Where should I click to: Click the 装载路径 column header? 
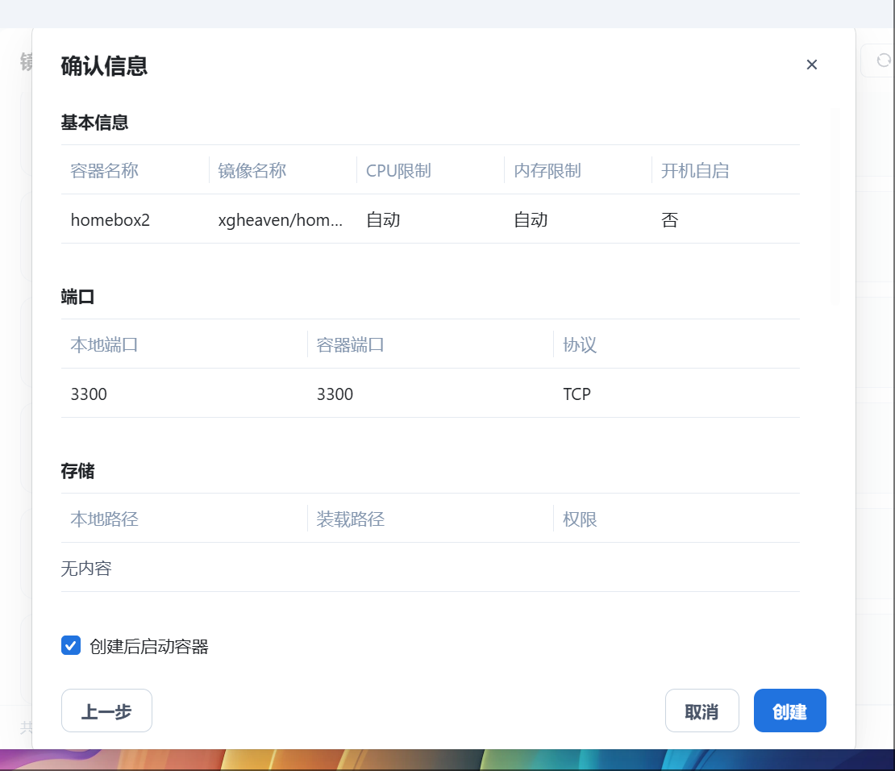point(351,519)
